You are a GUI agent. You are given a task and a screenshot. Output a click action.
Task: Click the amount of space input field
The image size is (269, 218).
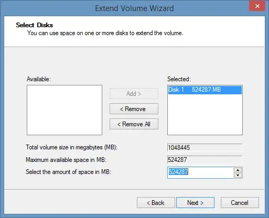(x=200, y=172)
